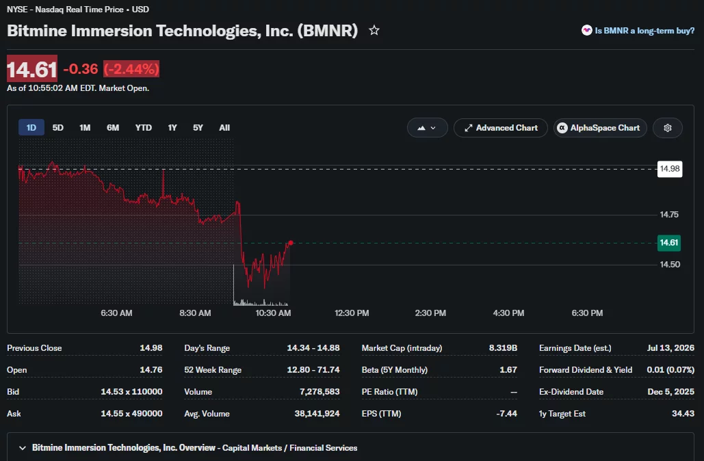704x461 pixels.
Task: Switch to All range tab
Action: [224, 127]
